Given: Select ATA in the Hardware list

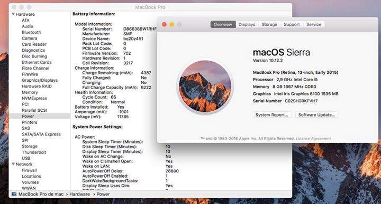Looking at the screenshot, I should (25, 21).
